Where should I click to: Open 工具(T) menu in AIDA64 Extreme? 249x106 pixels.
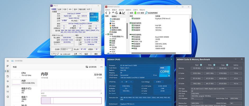(135, 10)
